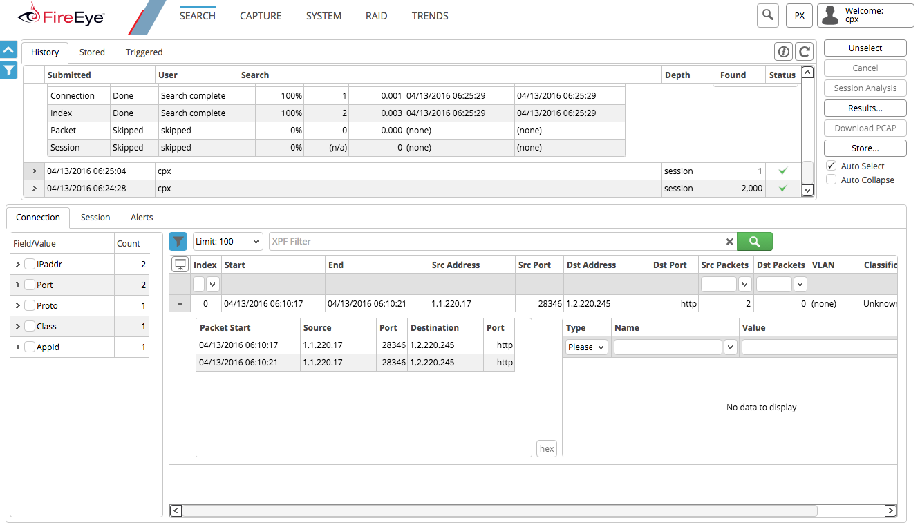920x527 pixels.
Task: Click the PX button in header
Action: point(799,15)
